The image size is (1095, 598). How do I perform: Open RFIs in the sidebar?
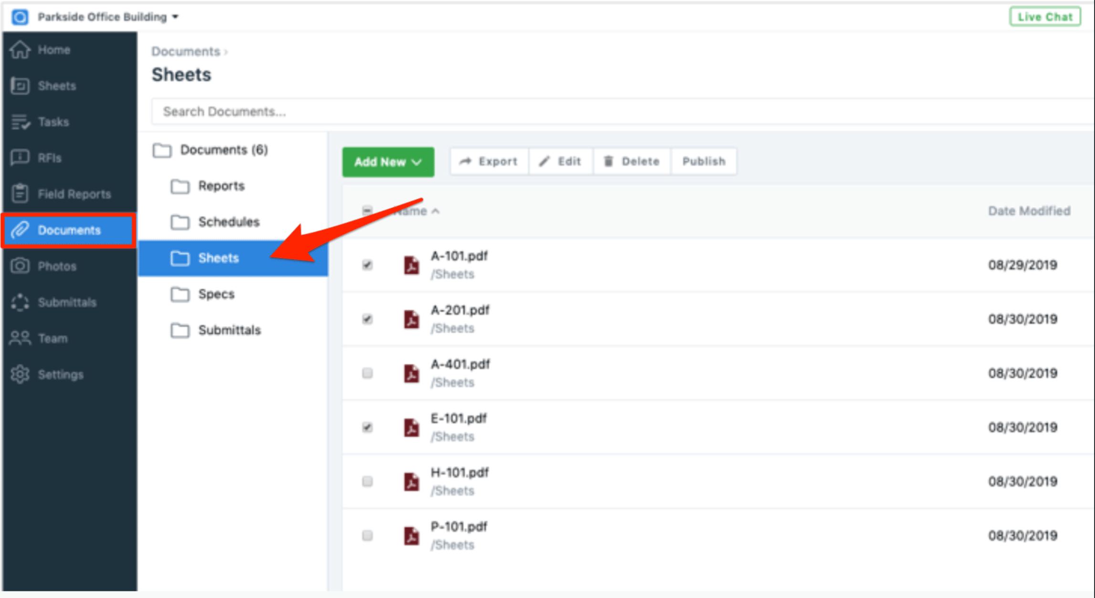point(69,158)
